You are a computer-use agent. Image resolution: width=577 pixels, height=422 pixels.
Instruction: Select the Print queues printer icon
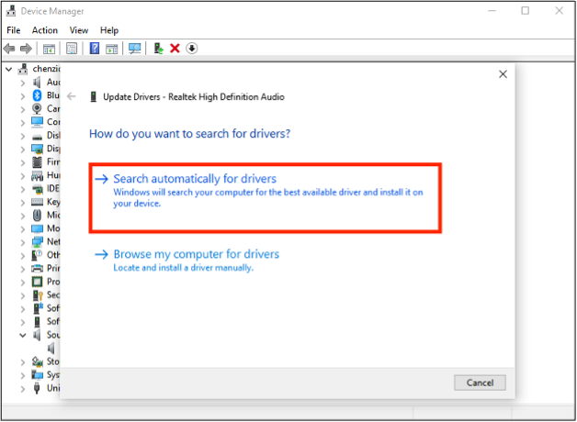[37, 269]
